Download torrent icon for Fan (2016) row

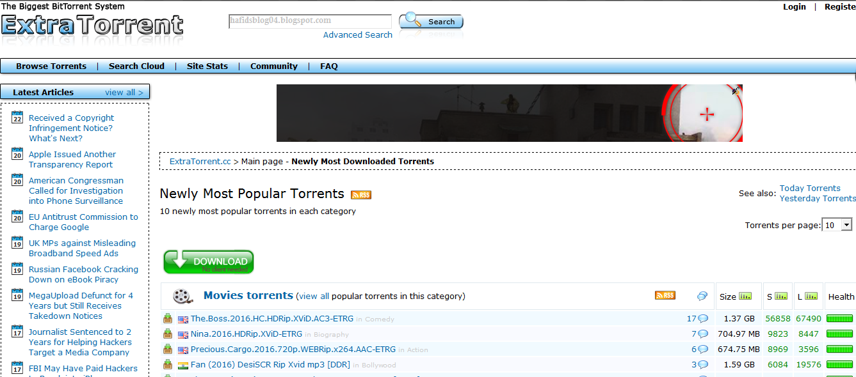168,364
